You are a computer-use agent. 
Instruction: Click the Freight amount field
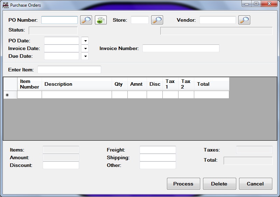coord(157,150)
